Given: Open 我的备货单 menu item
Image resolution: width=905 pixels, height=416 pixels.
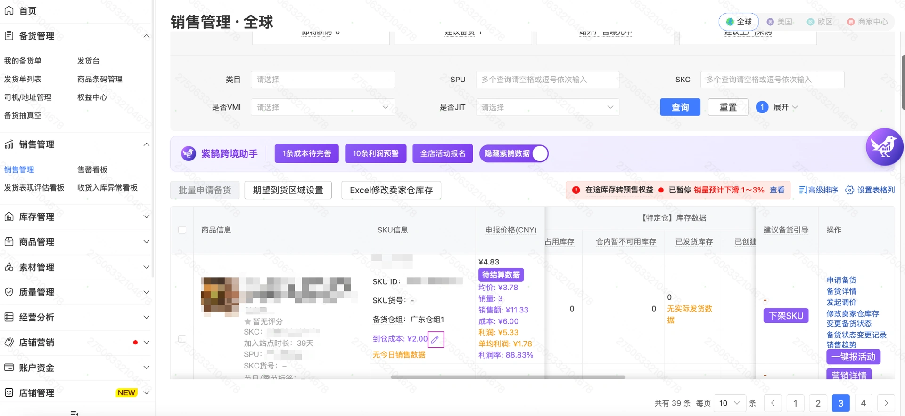Looking at the screenshot, I should 23,61.
